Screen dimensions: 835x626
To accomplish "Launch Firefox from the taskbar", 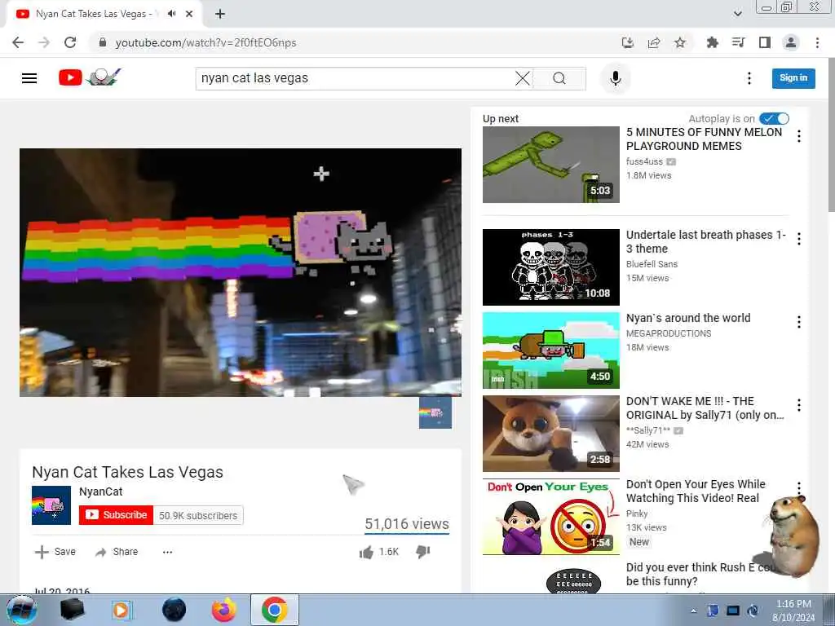I will point(223,610).
